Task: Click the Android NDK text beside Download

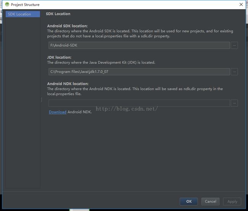Action: click(80, 112)
